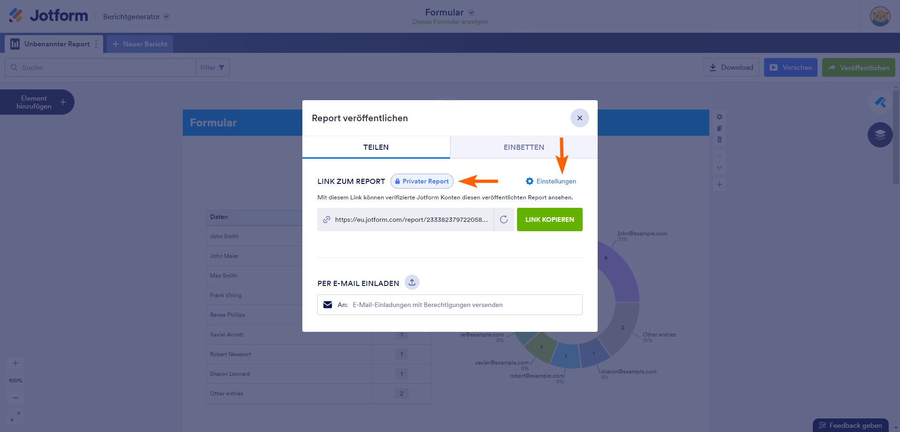The width and height of the screenshot is (900, 432).
Task: Click the John Maier table row
Action: 319,256
